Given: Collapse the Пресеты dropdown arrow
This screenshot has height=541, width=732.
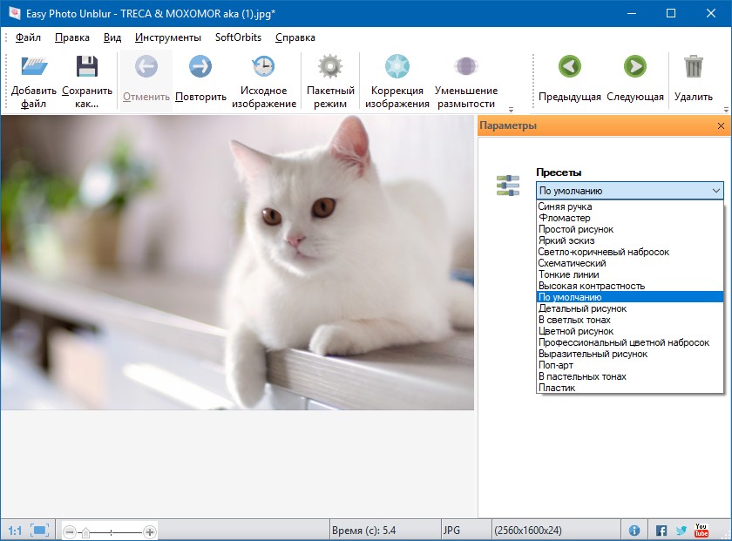Looking at the screenshot, I should click(x=715, y=191).
